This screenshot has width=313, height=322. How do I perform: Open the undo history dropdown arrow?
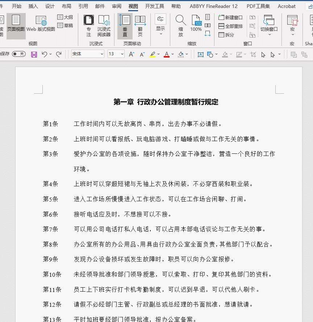coord(51,54)
